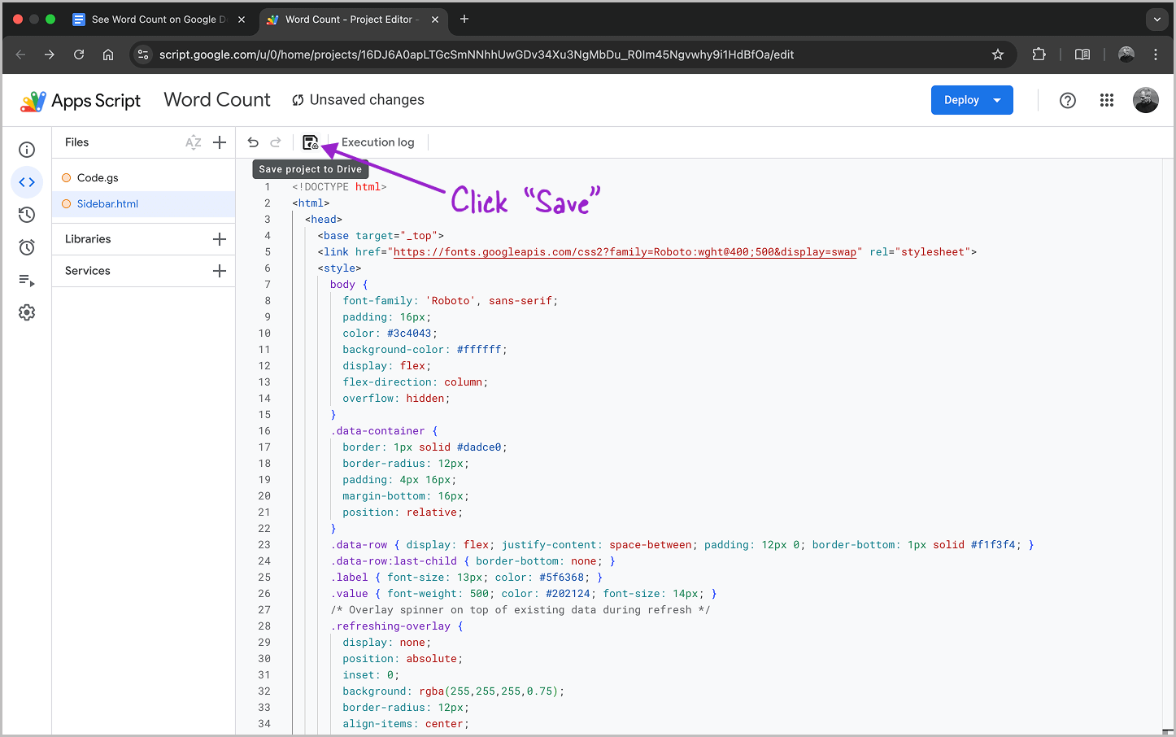This screenshot has height=737, width=1176.
Task: Click the browser address bar URL
Action: 477,55
